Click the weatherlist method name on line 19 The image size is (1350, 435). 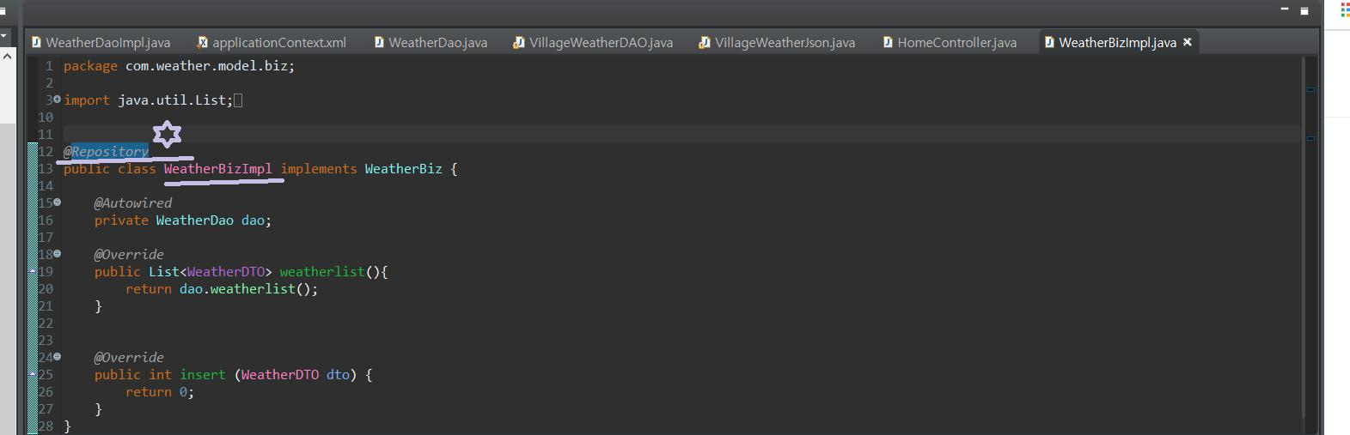pyautogui.click(x=322, y=272)
